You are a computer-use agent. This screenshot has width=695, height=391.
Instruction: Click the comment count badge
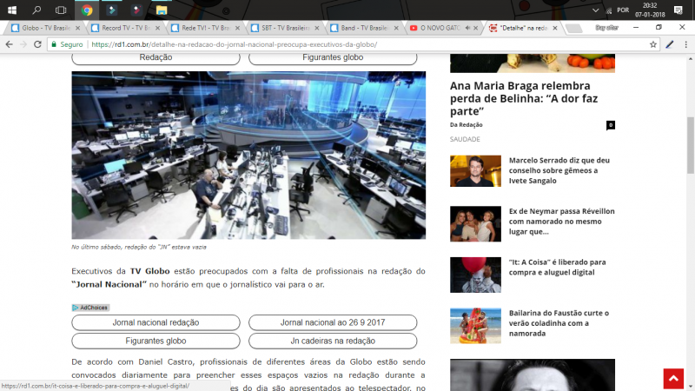click(x=611, y=125)
